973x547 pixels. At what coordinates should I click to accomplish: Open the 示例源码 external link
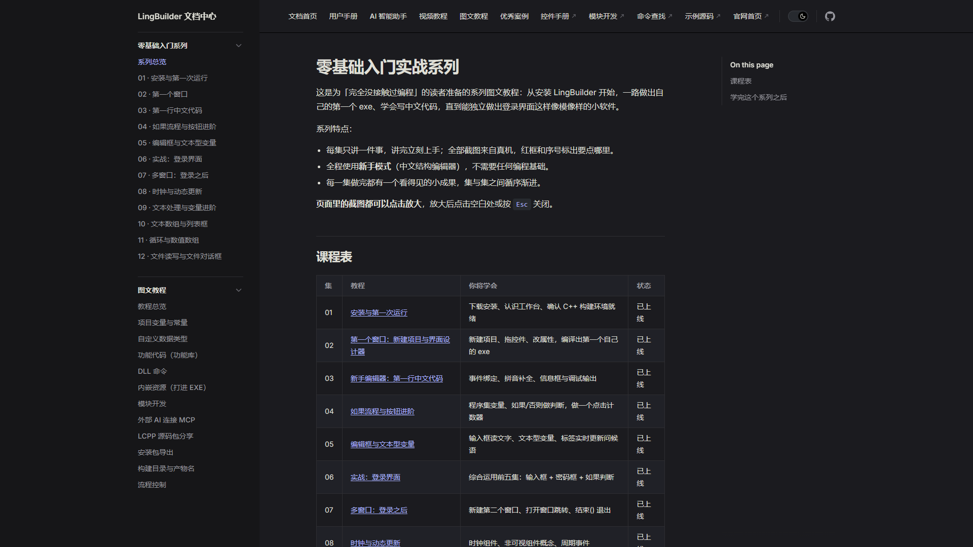click(703, 16)
